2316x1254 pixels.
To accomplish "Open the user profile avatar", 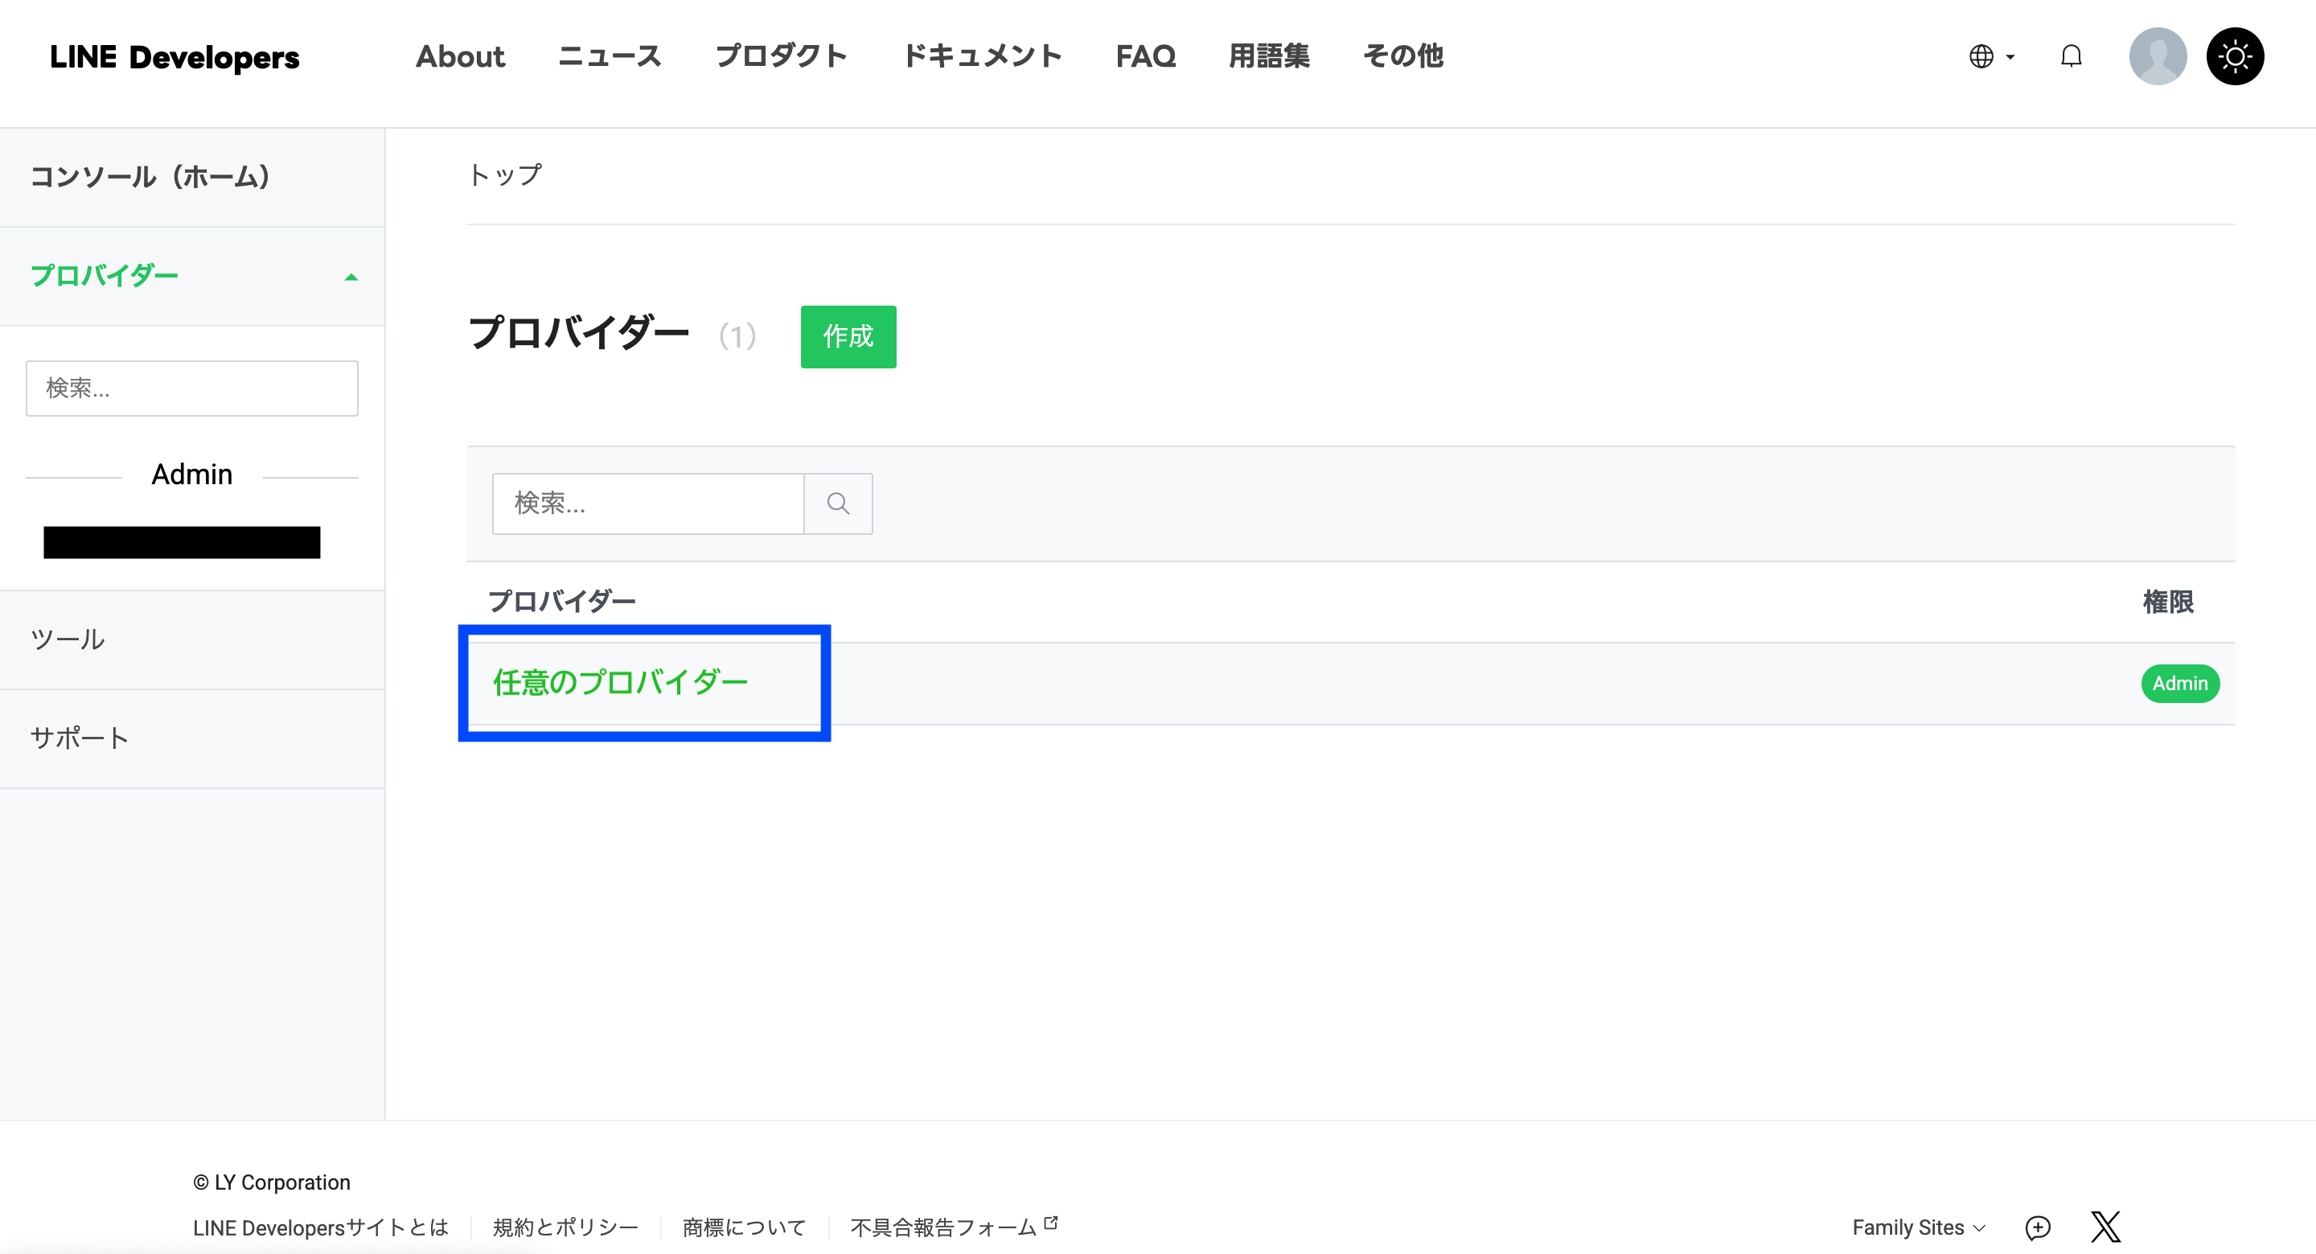I will 2157,56.
